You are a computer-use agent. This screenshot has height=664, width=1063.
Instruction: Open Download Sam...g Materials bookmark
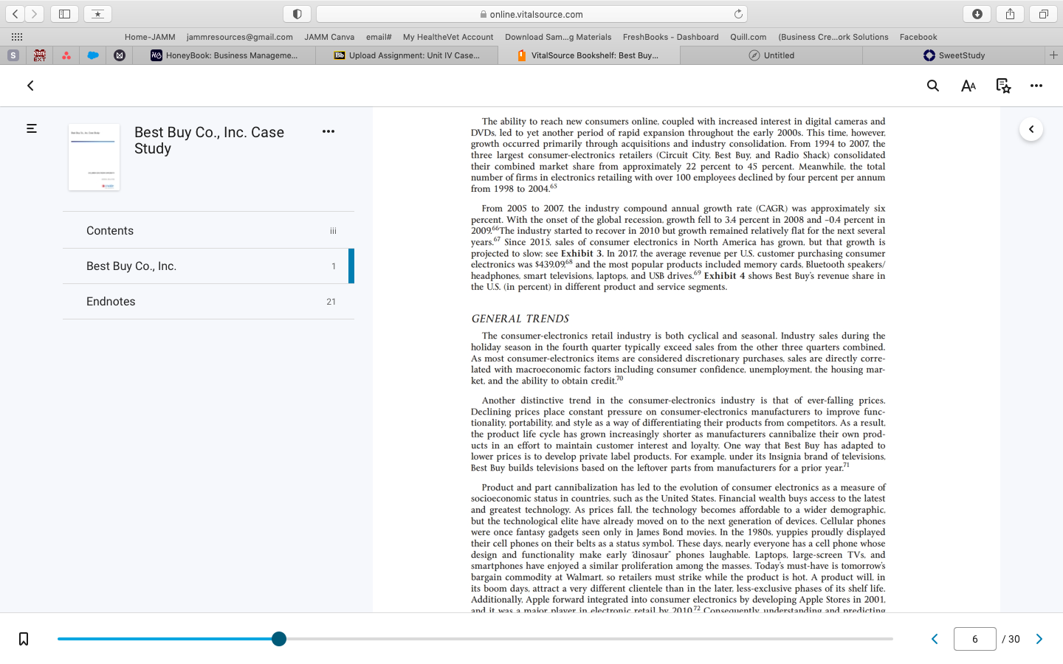[558, 37]
